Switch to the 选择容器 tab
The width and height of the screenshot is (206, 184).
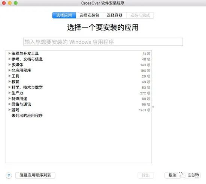(x=115, y=15)
